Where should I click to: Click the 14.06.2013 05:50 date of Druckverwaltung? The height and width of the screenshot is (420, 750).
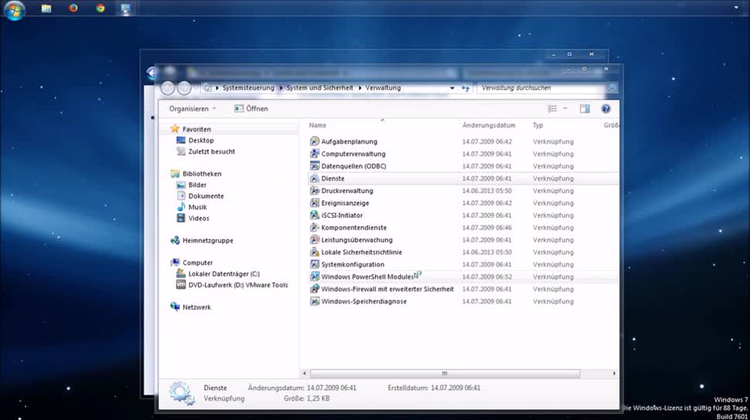[486, 191]
